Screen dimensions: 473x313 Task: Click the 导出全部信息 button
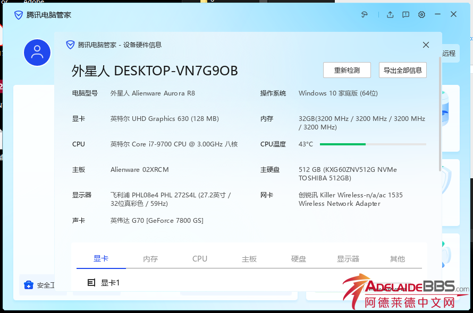coord(402,70)
